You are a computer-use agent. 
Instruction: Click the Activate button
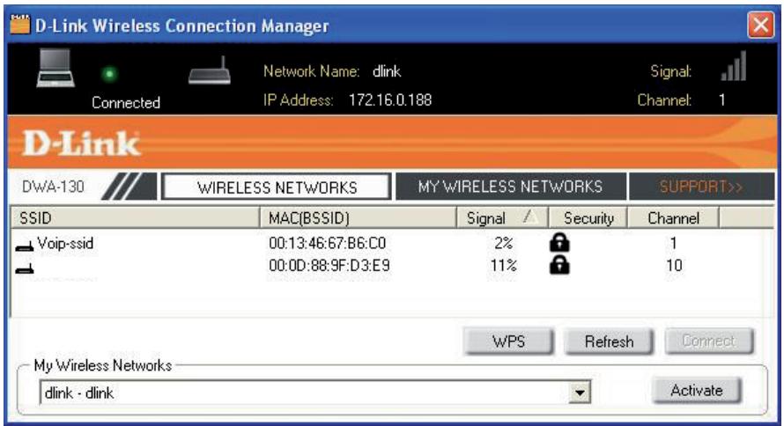(x=697, y=390)
